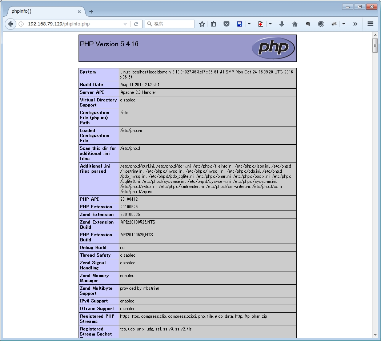
Task: Save page to Pocket
Action: 226,24
